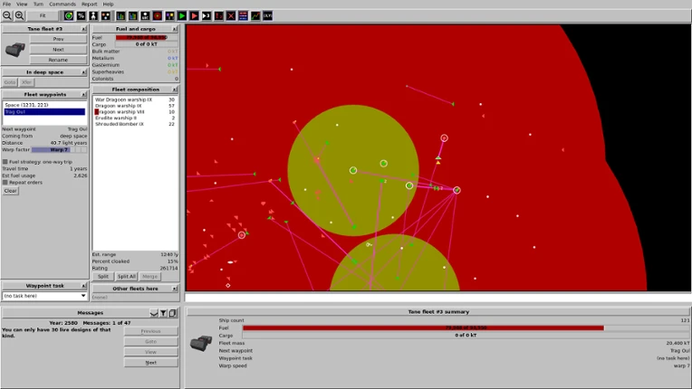The height and width of the screenshot is (389, 692).
Task: Toggle the red circle scanner coverage icon
Action: tap(158, 16)
